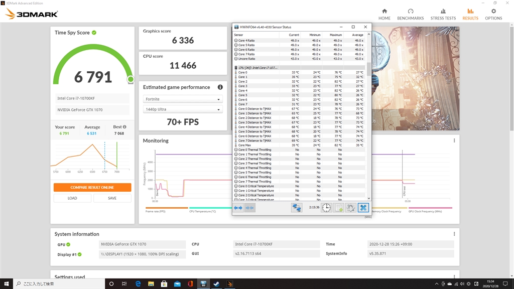This screenshot has height=289, width=514.
Task: Open HWiNFO sensor settings gear icon
Action: click(350, 207)
